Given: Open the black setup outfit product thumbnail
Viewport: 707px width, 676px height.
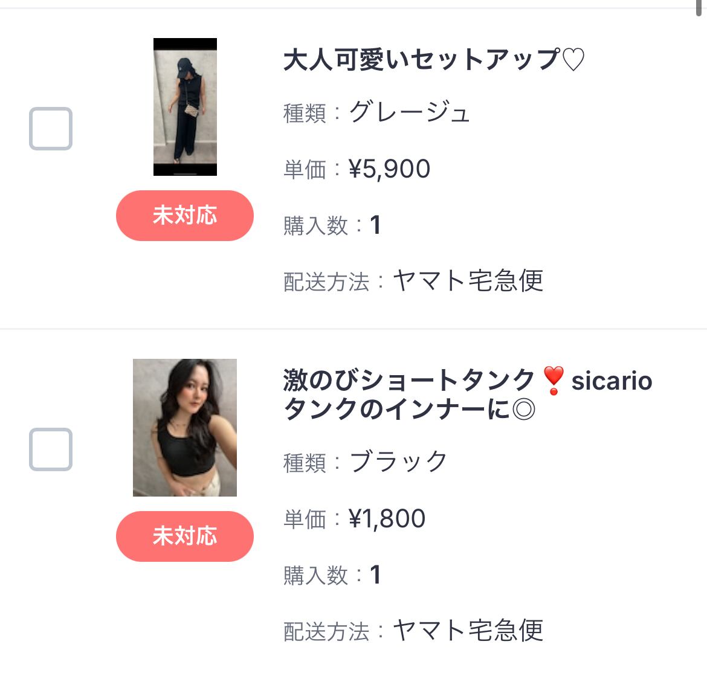Looking at the screenshot, I should [x=185, y=107].
